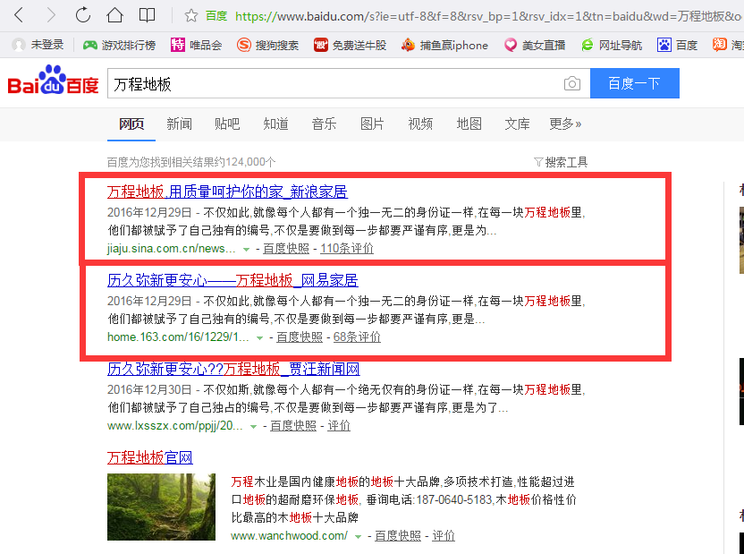The width and height of the screenshot is (744, 554).
Task: Open 百度快照 for the sina result
Action: [x=286, y=249]
